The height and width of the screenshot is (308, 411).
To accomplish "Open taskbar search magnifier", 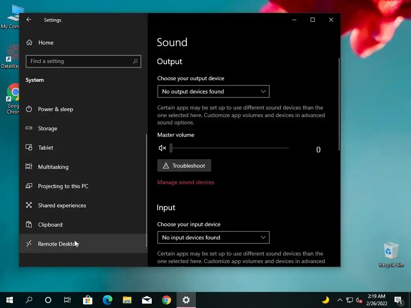I will (x=29, y=300).
